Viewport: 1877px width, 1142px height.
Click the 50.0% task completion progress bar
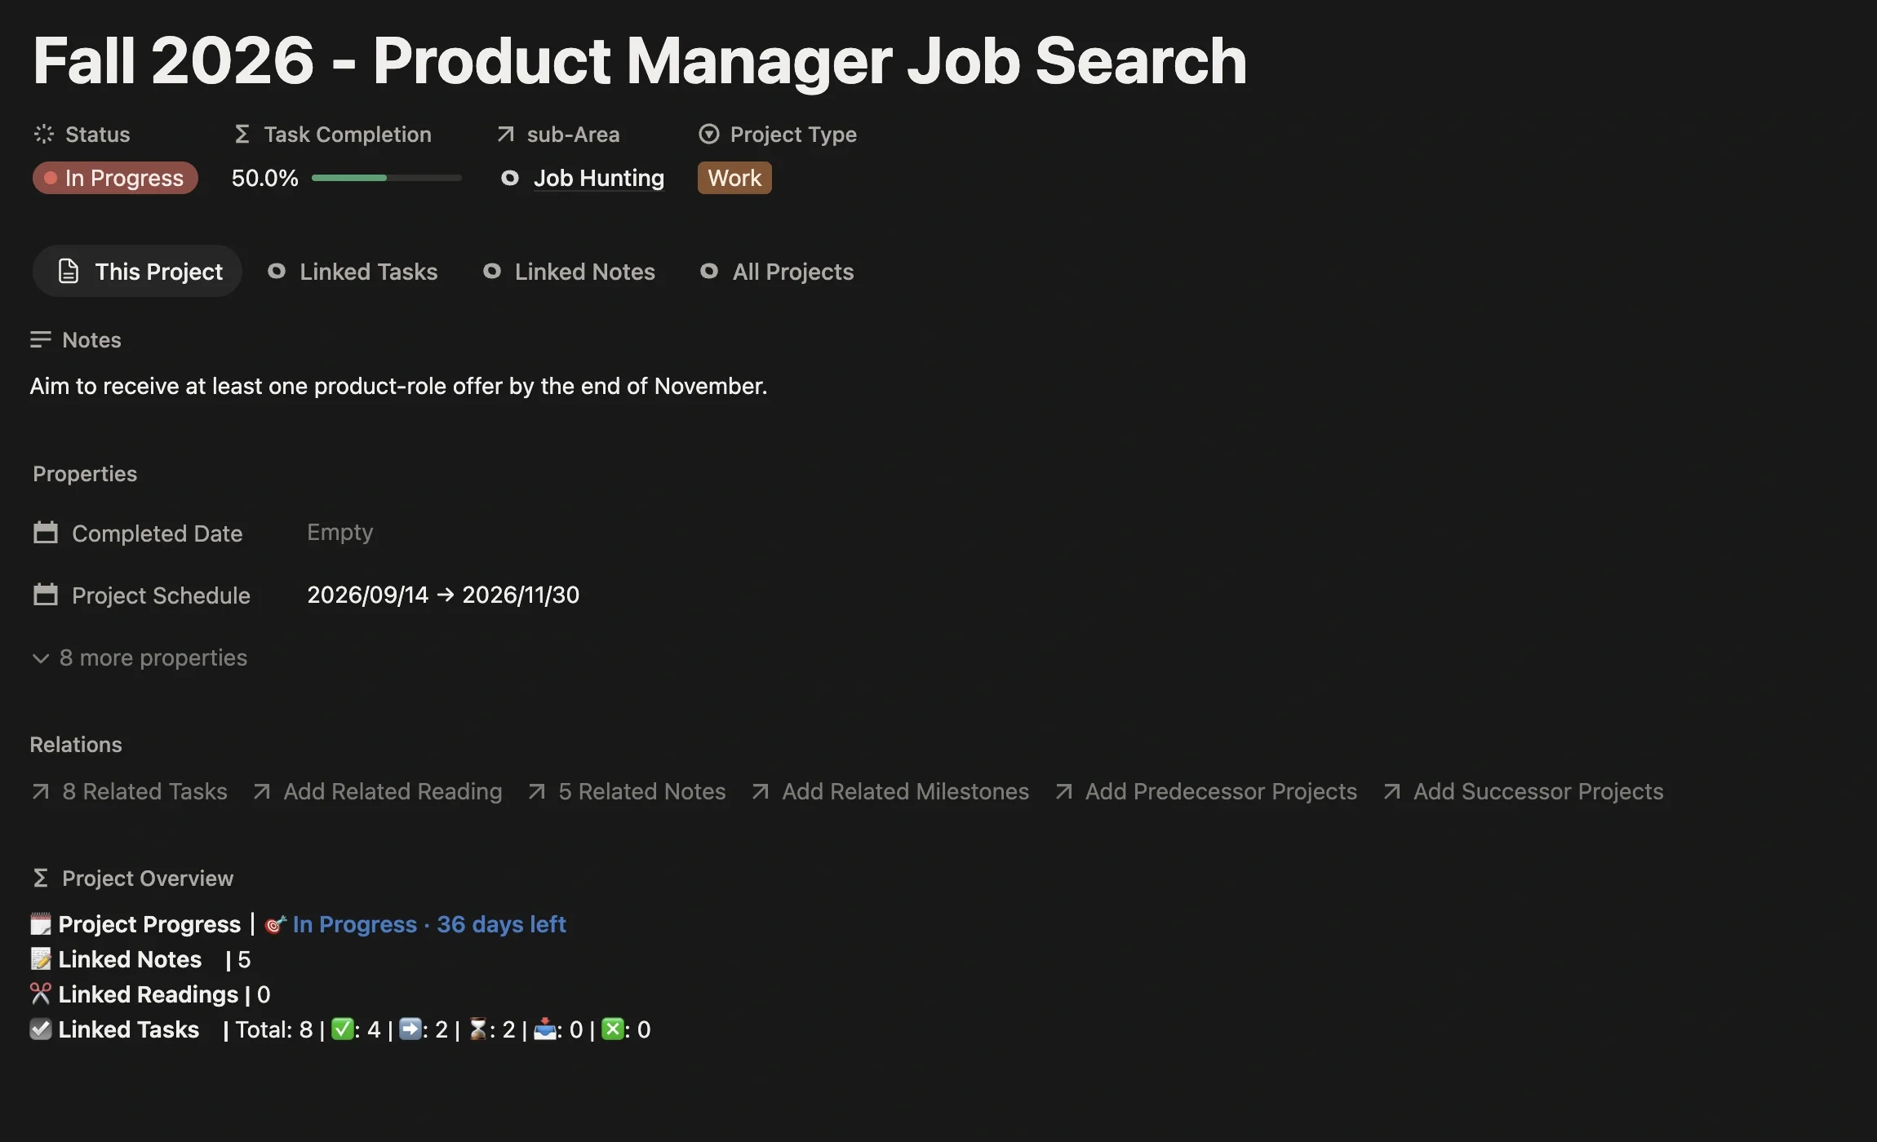[x=387, y=178]
